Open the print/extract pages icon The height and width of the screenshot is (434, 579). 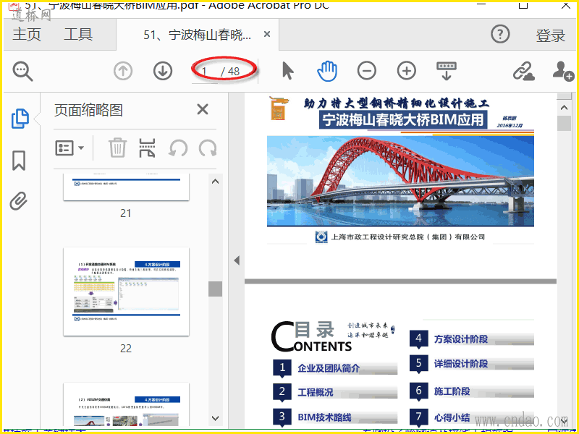[147, 148]
